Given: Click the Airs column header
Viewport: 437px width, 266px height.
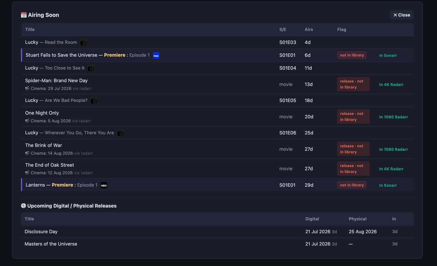Looking at the screenshot, I should point(309,29).
